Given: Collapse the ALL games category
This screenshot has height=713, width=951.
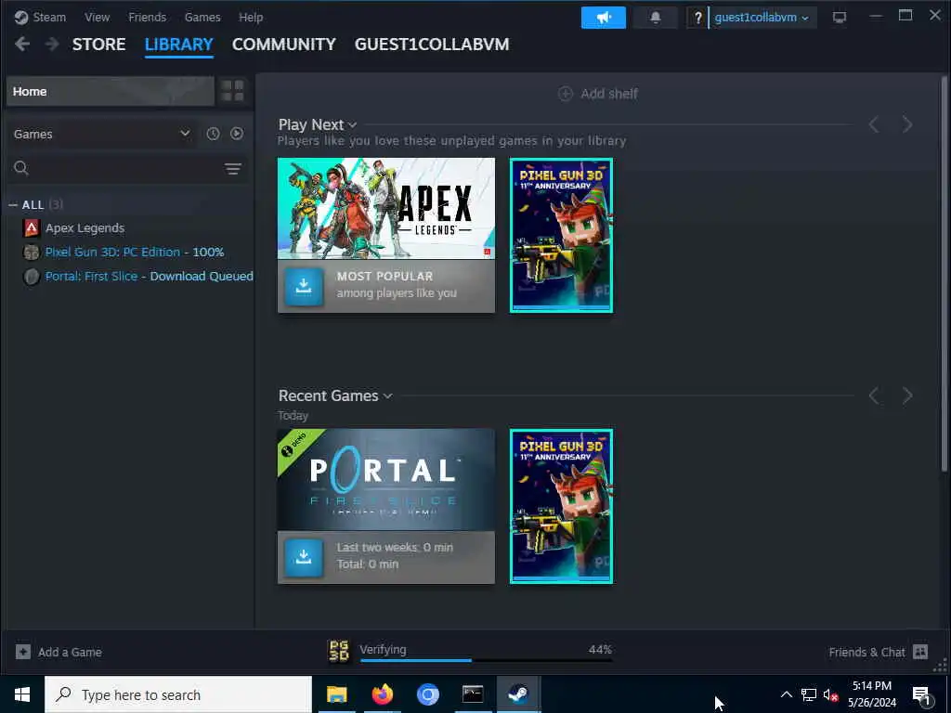Looking at the screenshot, I should [x=13, y=205].
